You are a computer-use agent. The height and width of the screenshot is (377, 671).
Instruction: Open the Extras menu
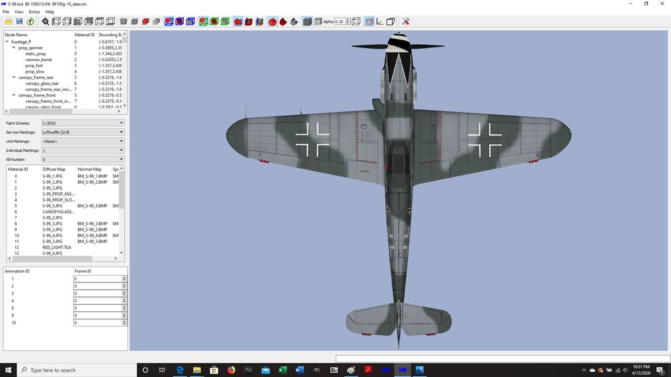[34, 12]
